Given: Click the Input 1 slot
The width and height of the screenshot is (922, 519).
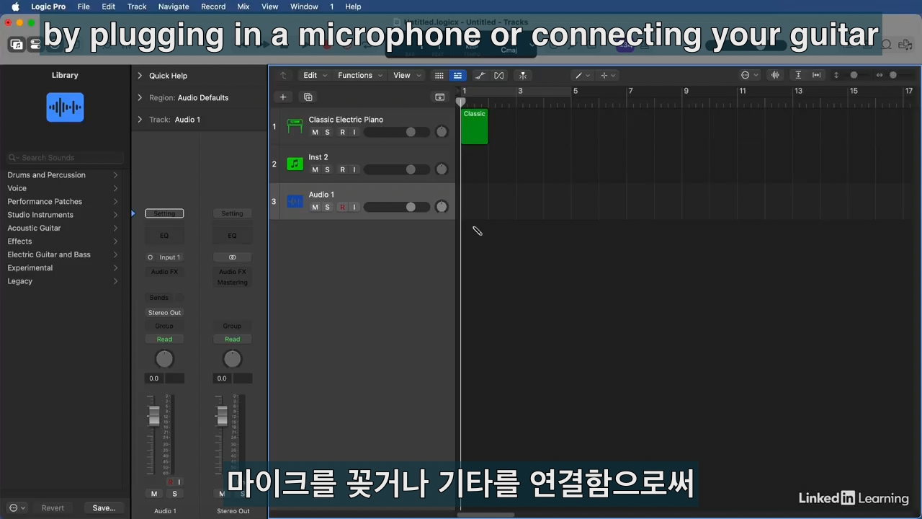Looking at the screenshot, I should (169, 257).
